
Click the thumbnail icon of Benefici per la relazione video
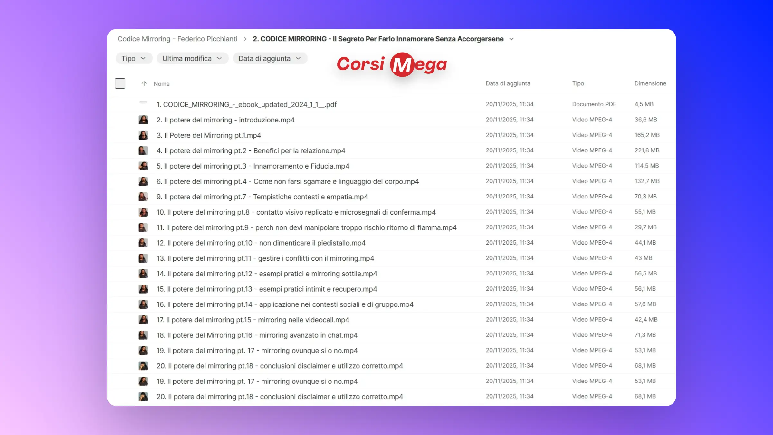pyautogui.click(x=143, y=150)
